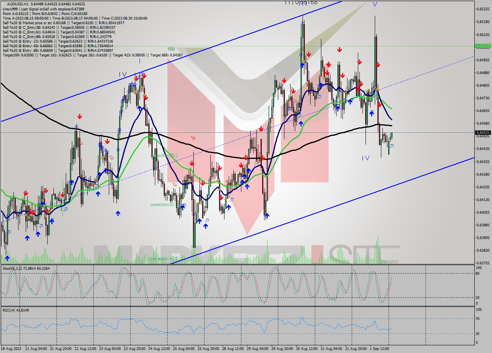Click the '30 Aug 12:00' time axis label
The height and width of the screenshot is (353, 492).
point(307,348)
